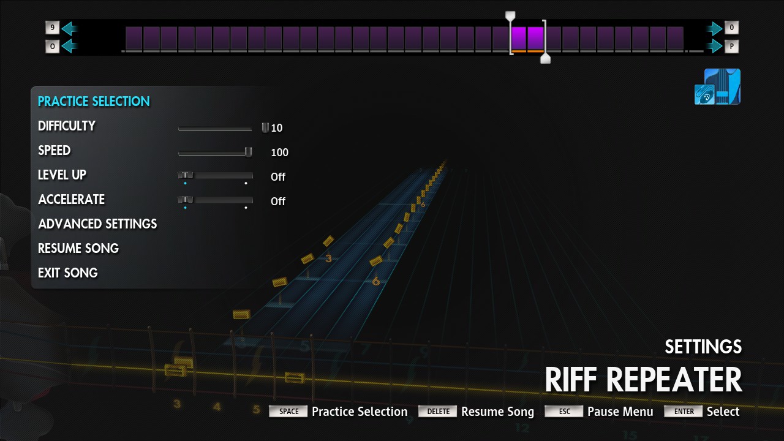Click the selection end handle below the timeline
The width and height of the screenshot is (784, 441).
[x=545, y=59]
